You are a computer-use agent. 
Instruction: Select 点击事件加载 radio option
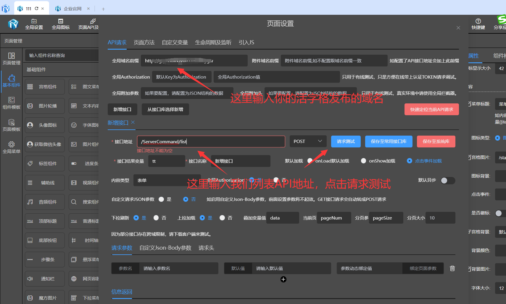coord(410,161)
